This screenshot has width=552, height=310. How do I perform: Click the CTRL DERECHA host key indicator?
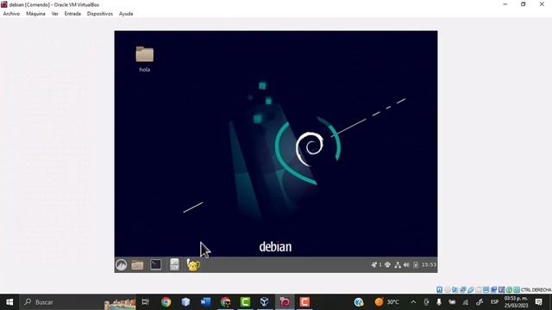pyautogui.click(x=536, y=289)
